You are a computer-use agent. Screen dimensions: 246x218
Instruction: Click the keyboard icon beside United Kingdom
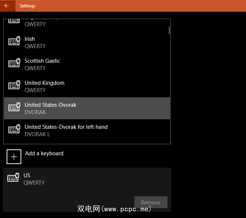pyautogui.click(x=14, y=85)
